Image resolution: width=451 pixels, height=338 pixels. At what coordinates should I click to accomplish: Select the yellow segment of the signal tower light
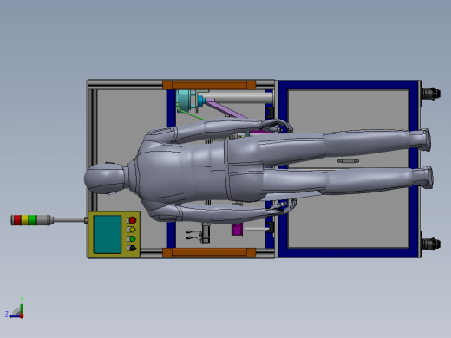pos(25,220)
